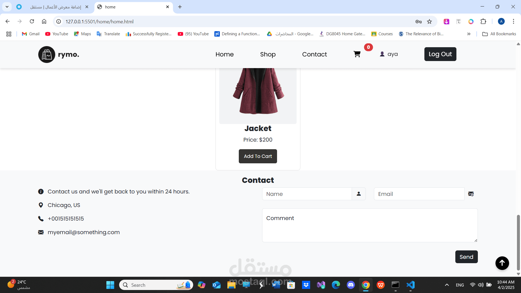521x293 pixels.
Task: Switch to the مستقل browser tab
Action: click(x=56, y=7)
